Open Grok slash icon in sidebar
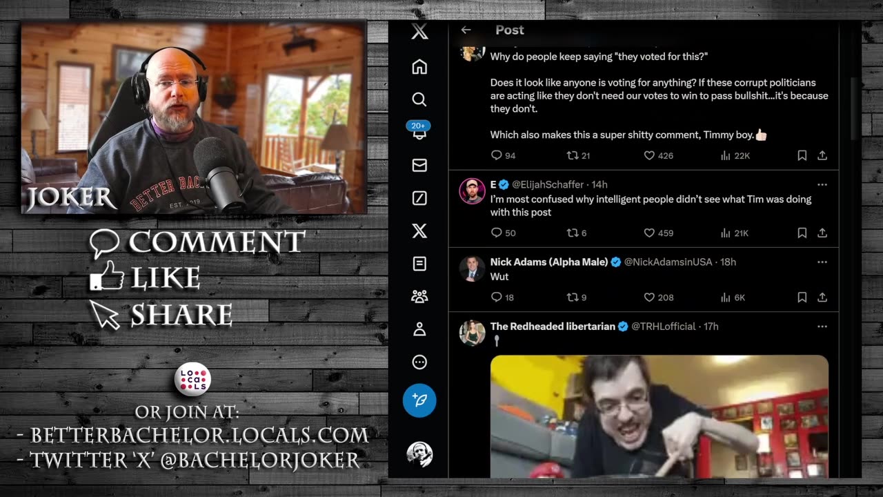 point(419,198)
